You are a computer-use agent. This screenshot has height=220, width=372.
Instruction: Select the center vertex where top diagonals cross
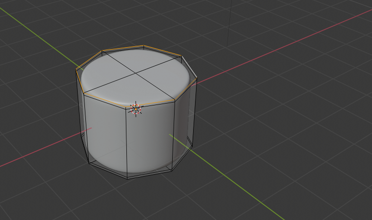coord(135,73)
